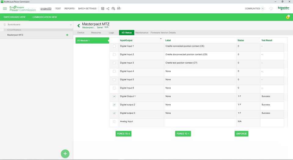Click 'Cradle connected position contact (CE)' label
This screenshot has height=160, width=293.
tap(185, 46)
